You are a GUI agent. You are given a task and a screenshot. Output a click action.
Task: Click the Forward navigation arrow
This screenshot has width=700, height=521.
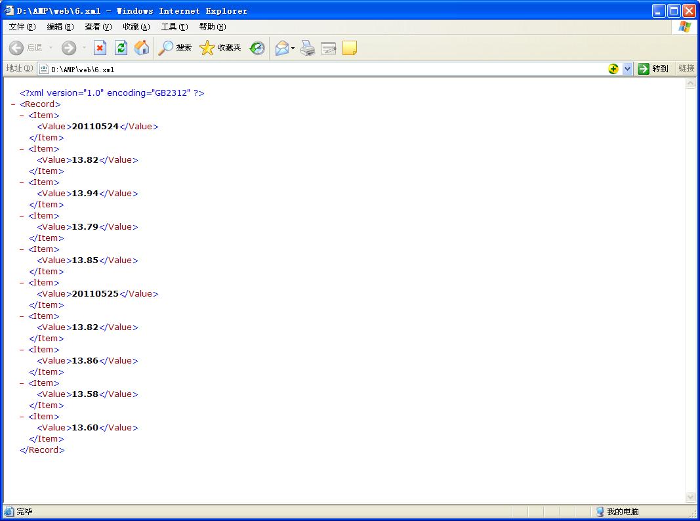[69, 48]
